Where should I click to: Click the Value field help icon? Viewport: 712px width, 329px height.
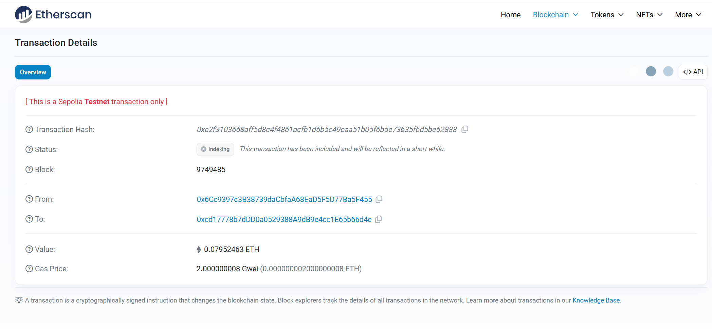click(29, 249)
